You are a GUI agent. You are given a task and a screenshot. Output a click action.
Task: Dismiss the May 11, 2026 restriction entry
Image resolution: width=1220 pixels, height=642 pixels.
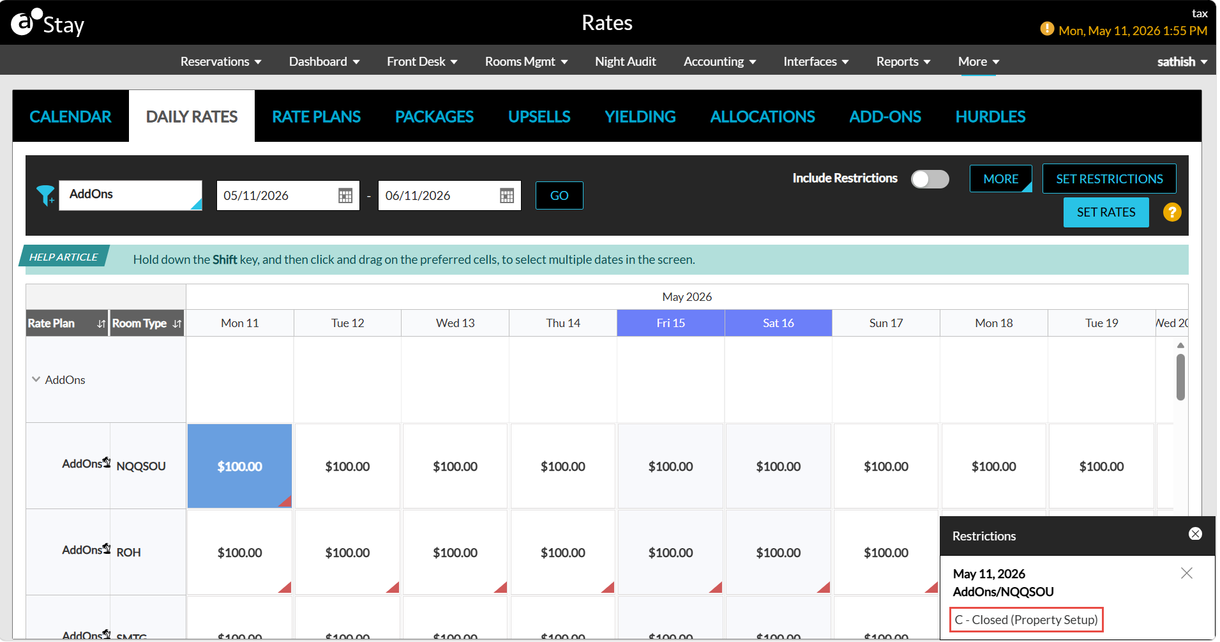[1187, 573]
